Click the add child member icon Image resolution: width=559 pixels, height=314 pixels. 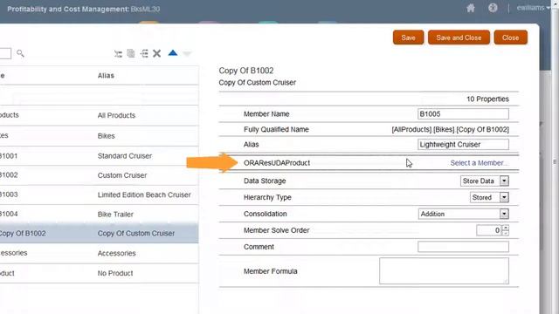(118, 53)
